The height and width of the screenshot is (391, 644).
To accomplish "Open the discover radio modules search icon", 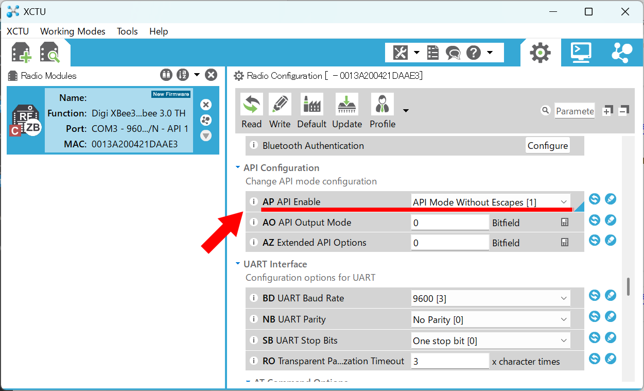I will pyautogui.click(x=50, y=53).
